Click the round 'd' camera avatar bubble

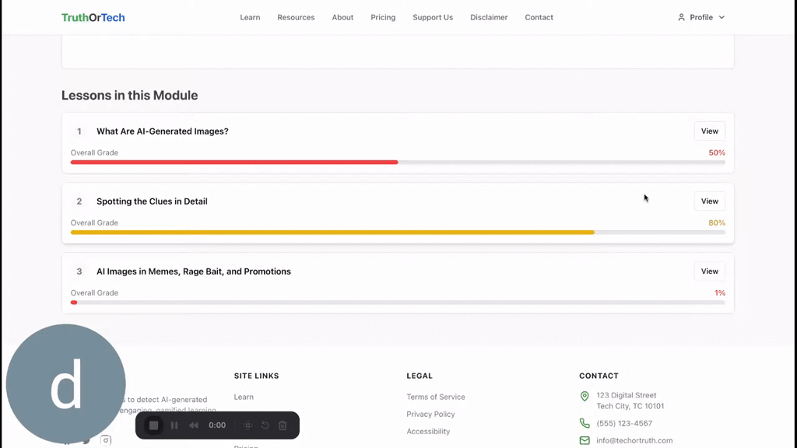point(65,384)
